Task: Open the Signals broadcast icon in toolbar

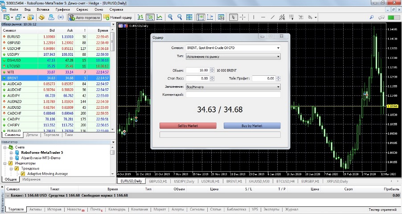Action: 61,17
